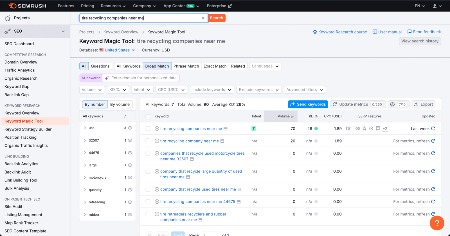450x236 pixels.
Task: Select the Related tab
Action: pos(238,66)
